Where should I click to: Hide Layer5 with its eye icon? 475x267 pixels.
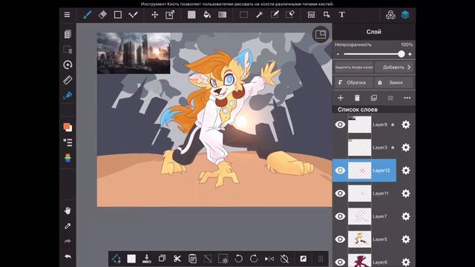point(340,239)
